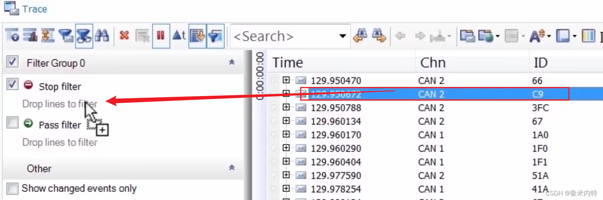
Task: Click find previous binoculars icon
Action: (360, 36)
